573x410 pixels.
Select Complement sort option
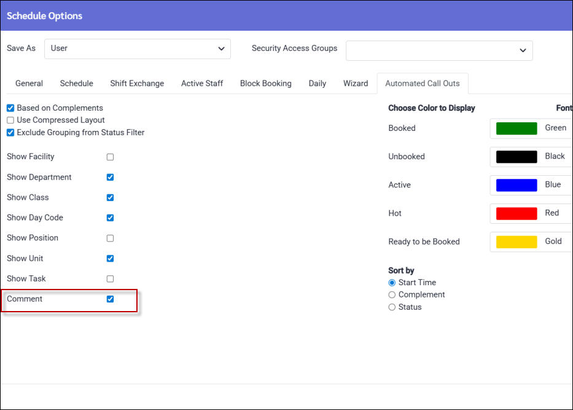point(392,295)
